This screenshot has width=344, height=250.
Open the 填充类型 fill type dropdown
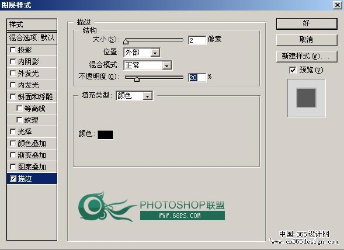pos(147,96)
